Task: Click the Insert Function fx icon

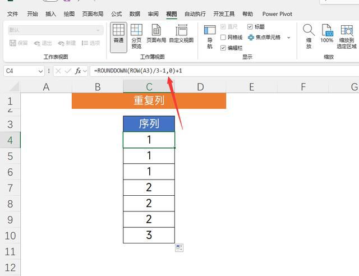Action: (78, 71)
